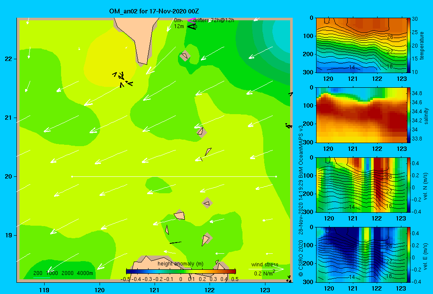Click the "vel. E (m/s)" axis label
Screen dimensions: 433x294
(x=426, y=256)
